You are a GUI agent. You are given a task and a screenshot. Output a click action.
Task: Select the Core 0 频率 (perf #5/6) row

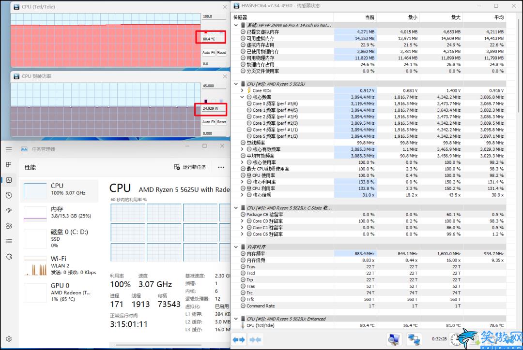[x=370, y=103]
